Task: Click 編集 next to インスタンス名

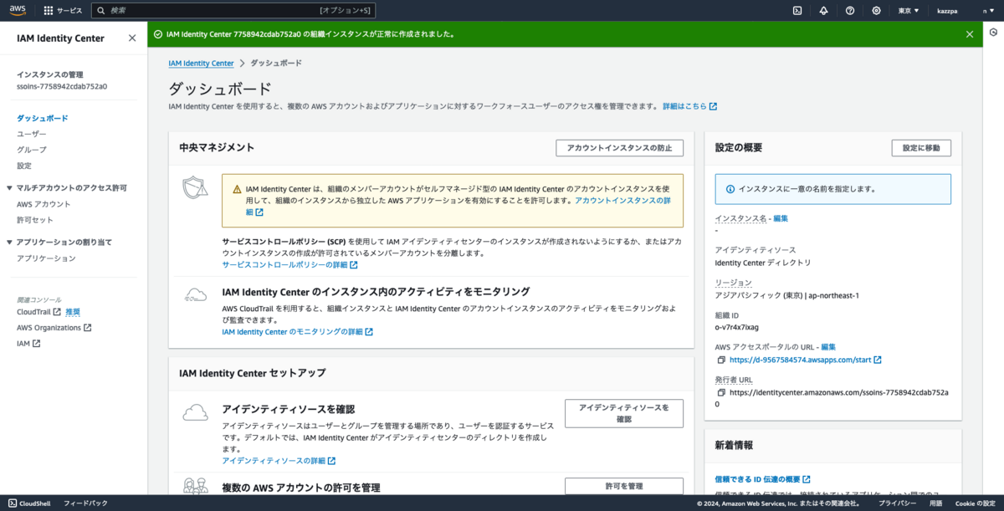Action: point(781,218)
